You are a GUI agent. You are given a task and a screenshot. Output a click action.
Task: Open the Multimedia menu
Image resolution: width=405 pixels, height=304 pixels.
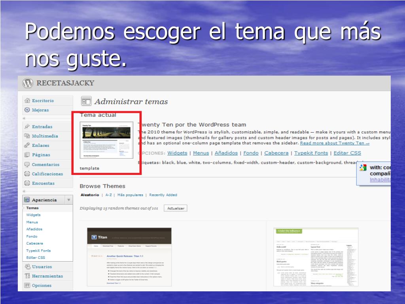[x=45, y=136]
